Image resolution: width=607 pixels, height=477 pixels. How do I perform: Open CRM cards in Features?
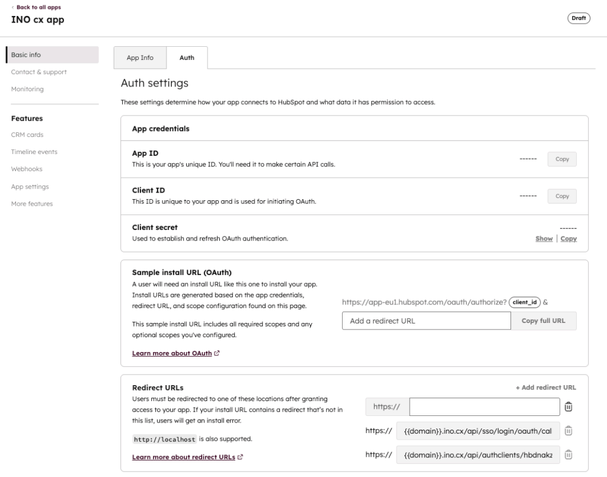pos(27,135)
